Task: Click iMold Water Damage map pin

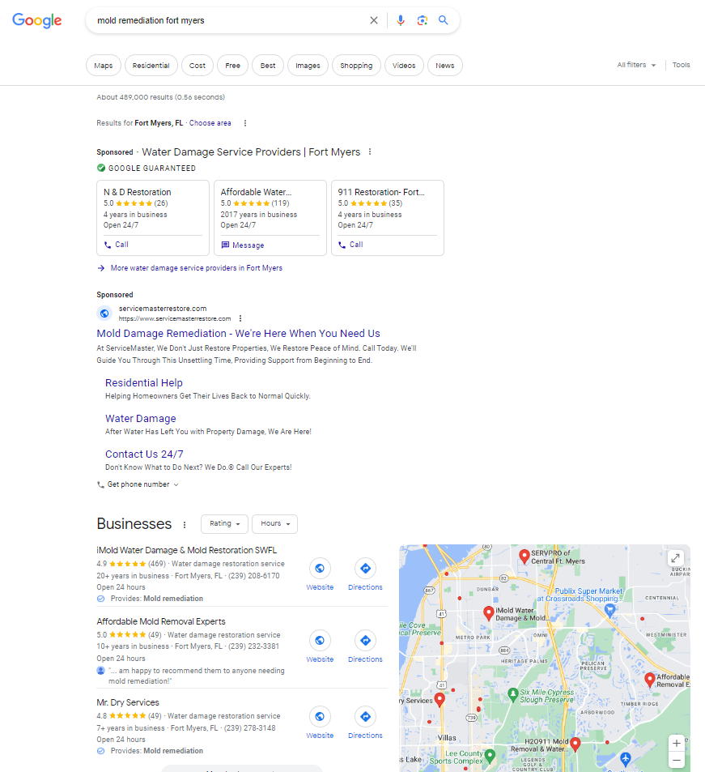Action: [x=489, y=613]
